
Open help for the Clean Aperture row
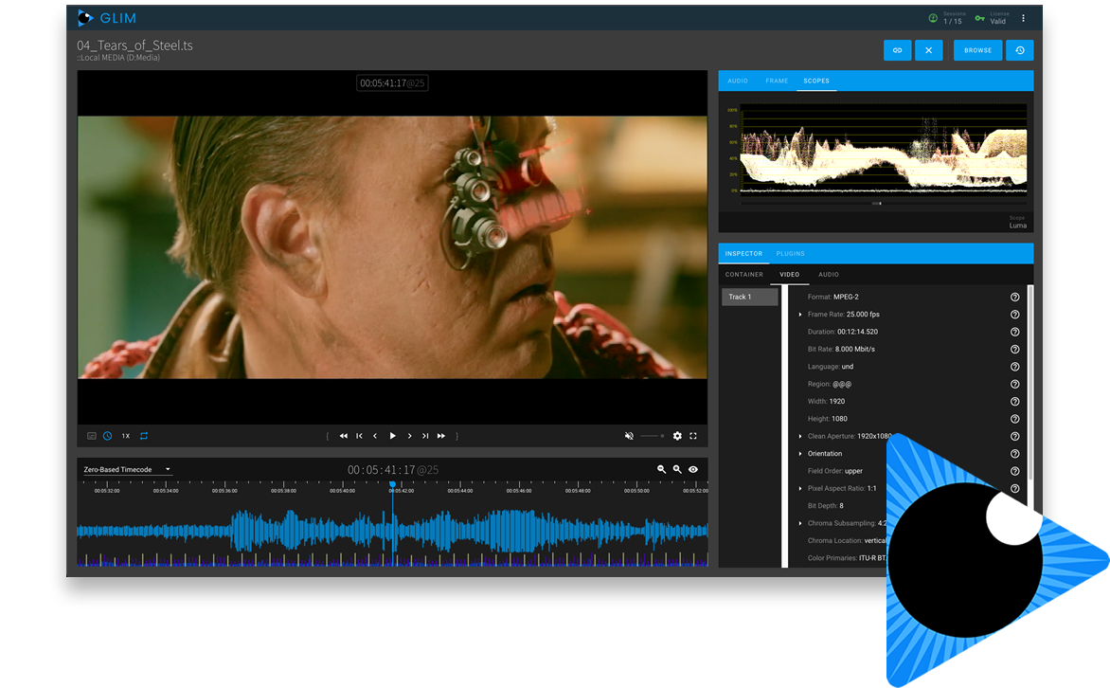[1014, 437]
